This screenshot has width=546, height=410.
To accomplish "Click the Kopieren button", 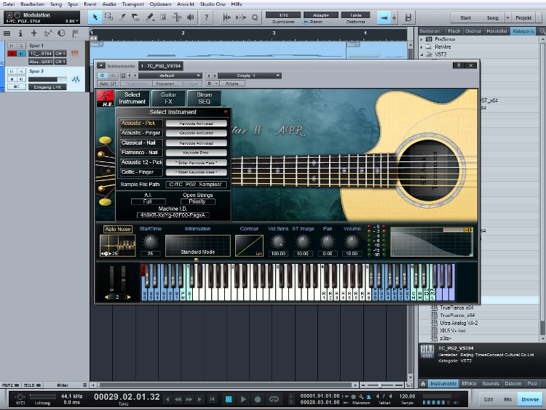I will pos(165,84).
